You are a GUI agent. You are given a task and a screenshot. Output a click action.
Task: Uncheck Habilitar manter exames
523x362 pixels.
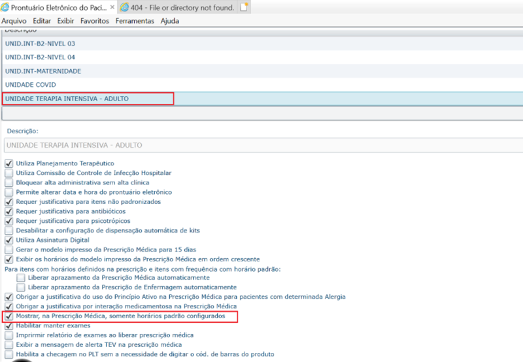[x=9, y=326]
